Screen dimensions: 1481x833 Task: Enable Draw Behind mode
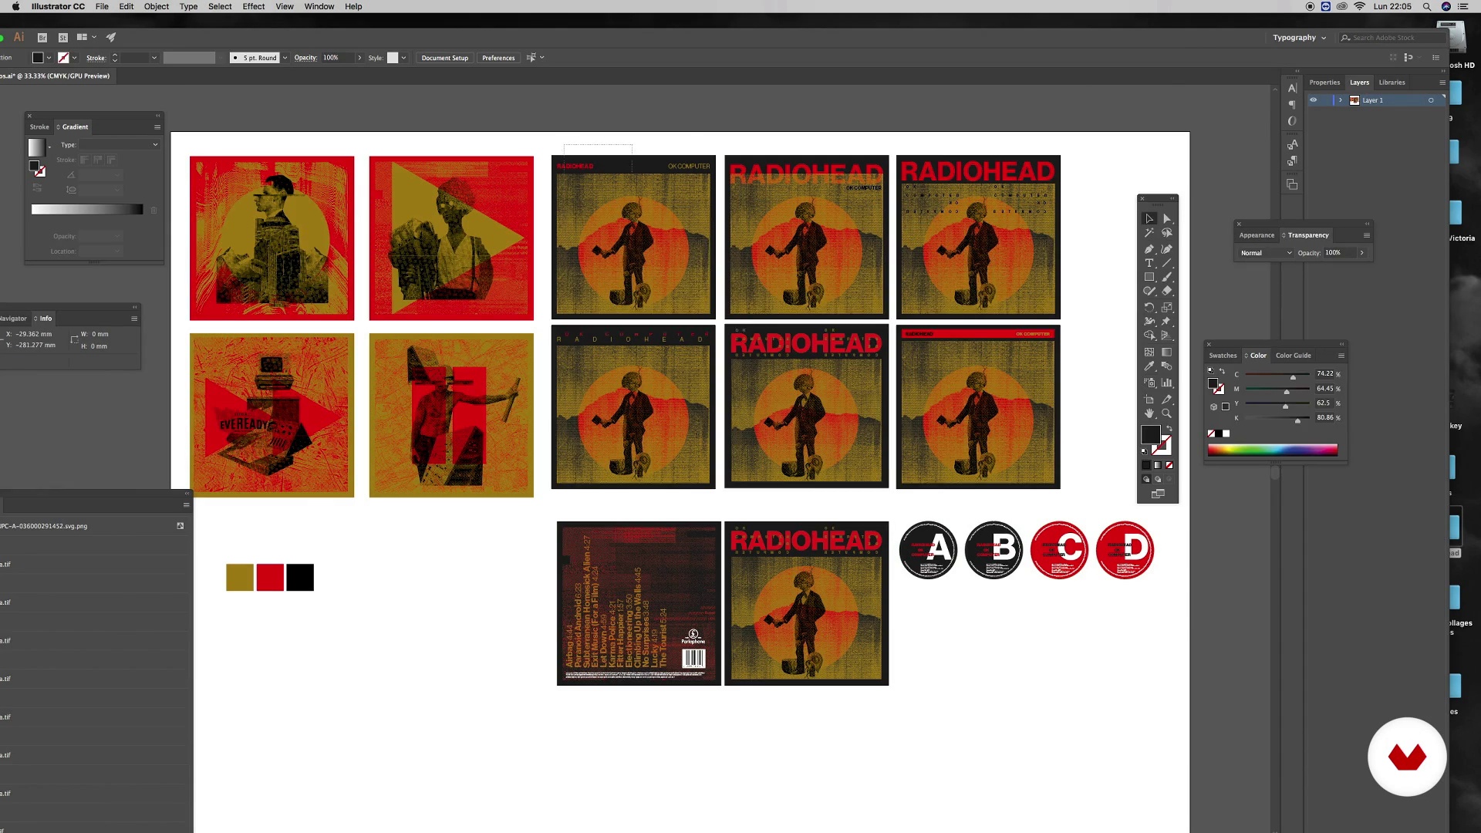pyautogui.click(x=1157, y=479)
